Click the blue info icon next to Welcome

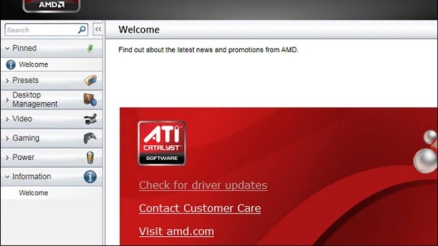coord(11,65)
